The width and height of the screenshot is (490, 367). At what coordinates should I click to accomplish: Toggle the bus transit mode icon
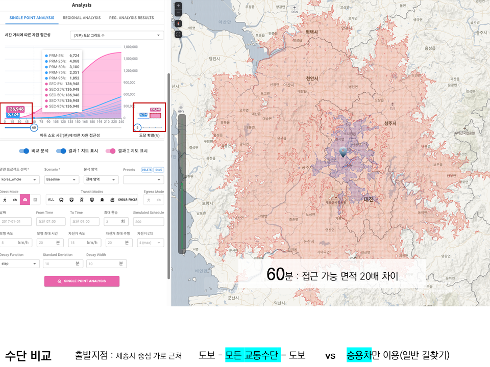[61, 200]
